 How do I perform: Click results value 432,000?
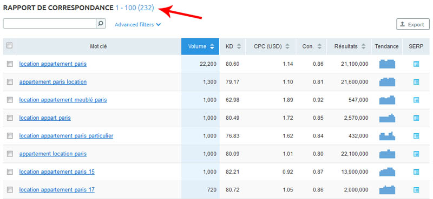(x=358, y=136)
